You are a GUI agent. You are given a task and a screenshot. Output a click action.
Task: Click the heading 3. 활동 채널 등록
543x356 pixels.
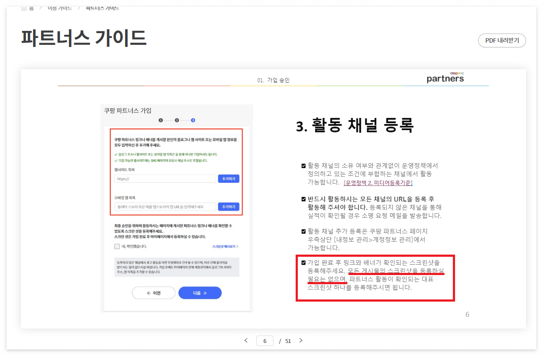pyautogui.click(x=354, y=126)
